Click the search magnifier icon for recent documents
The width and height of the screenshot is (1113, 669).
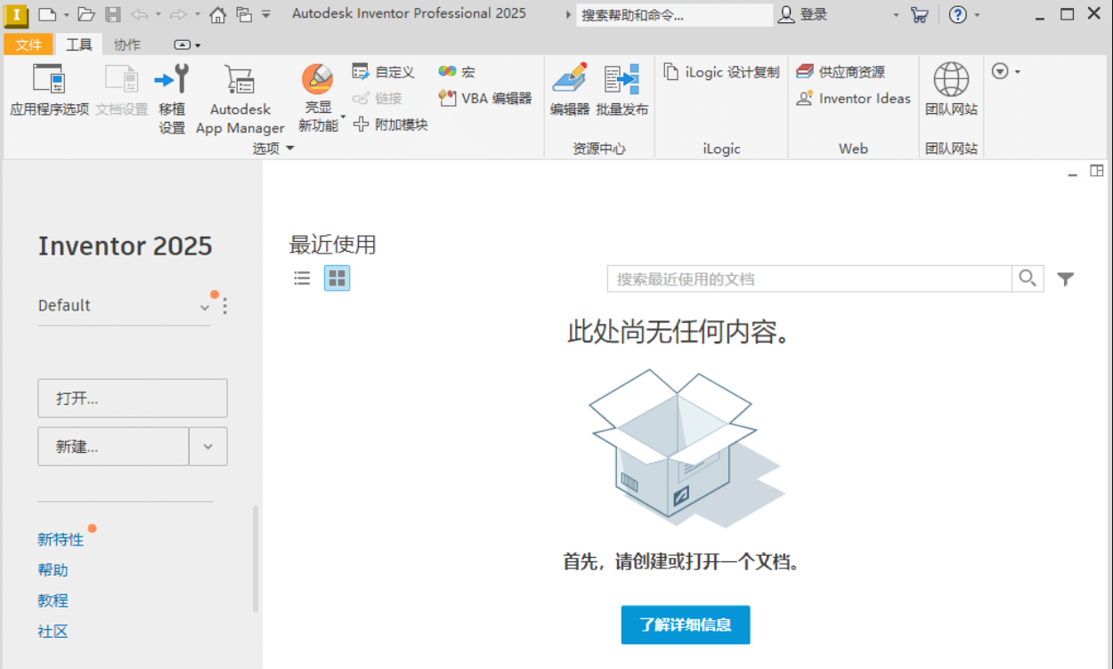(1028, 278)
